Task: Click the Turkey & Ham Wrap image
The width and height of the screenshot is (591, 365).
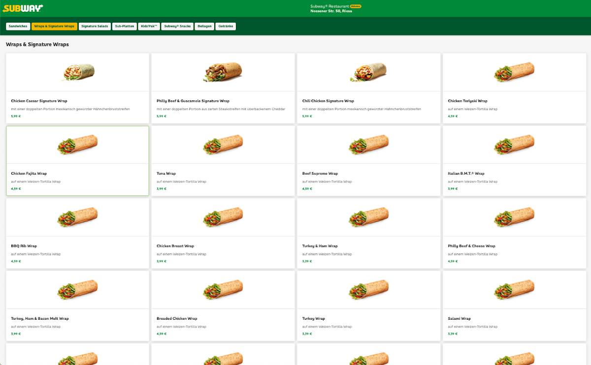Action: tap(369, 217)
